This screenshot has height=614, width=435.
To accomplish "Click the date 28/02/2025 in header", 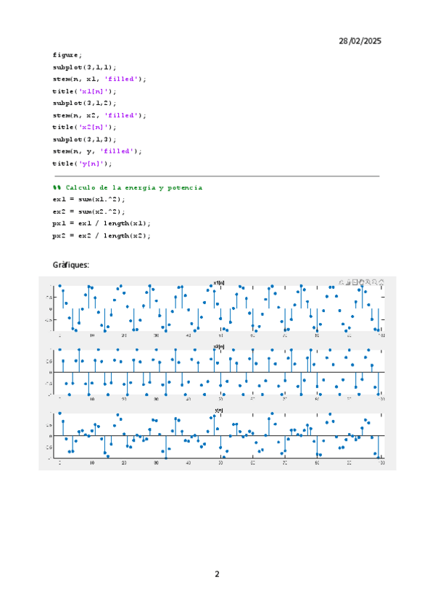I will 360,41.
